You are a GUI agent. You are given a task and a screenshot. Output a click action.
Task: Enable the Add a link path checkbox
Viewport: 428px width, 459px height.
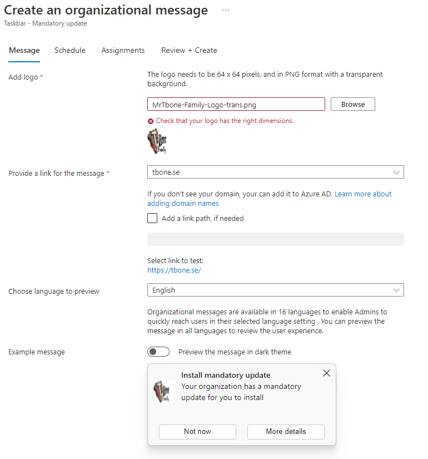coord(152,218)
